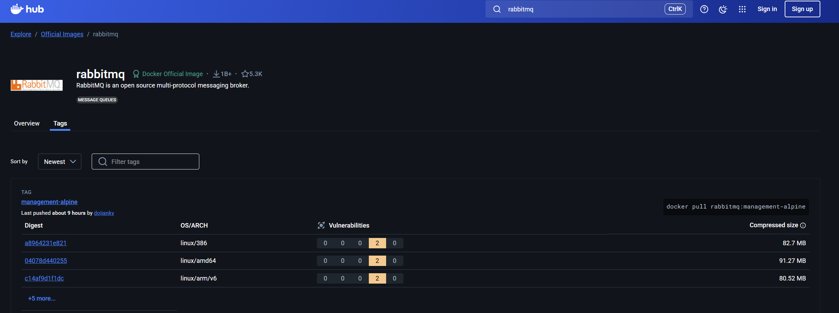Open digest a8964231e821
839x313 pixels.
(x=46, y=243)
